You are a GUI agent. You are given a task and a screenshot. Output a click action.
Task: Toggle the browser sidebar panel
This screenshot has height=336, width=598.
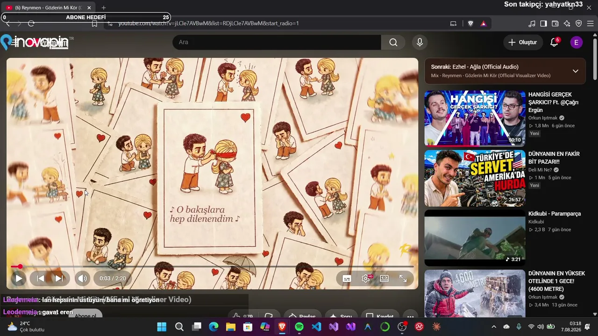[x=543, y=23]
